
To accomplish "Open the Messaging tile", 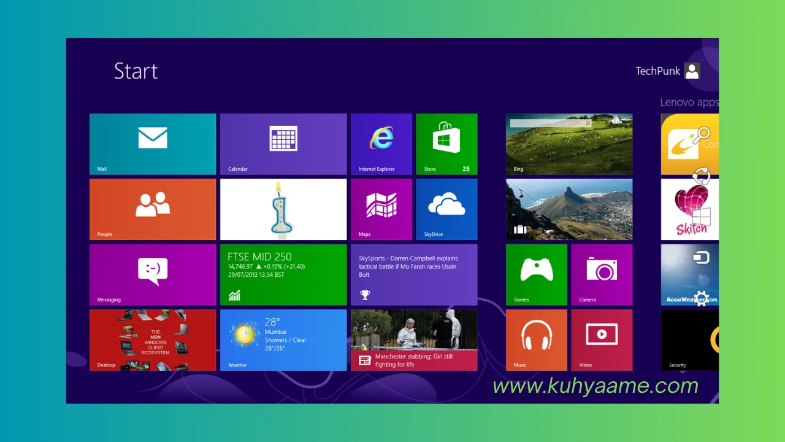I will coord(153,275).
